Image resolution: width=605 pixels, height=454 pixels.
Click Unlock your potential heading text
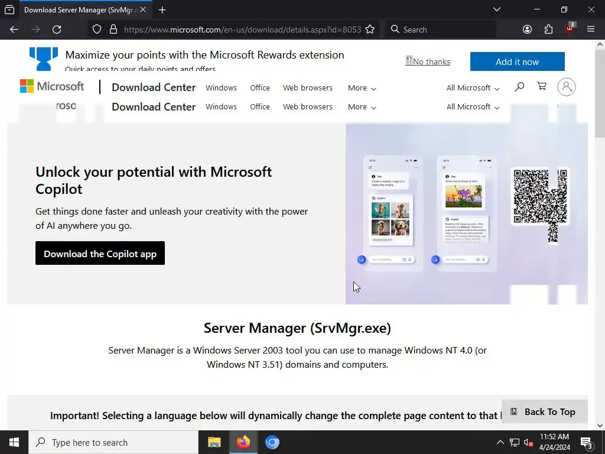154,180
